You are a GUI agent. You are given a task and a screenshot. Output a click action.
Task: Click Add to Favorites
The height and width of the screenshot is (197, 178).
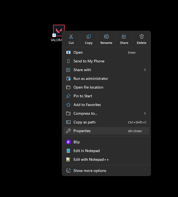pos(87,105)
